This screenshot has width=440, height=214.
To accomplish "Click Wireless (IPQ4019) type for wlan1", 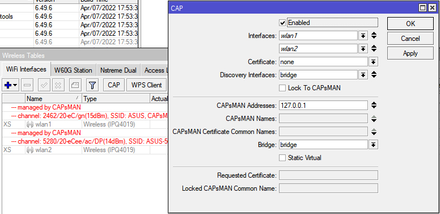I will click(109, 124).
